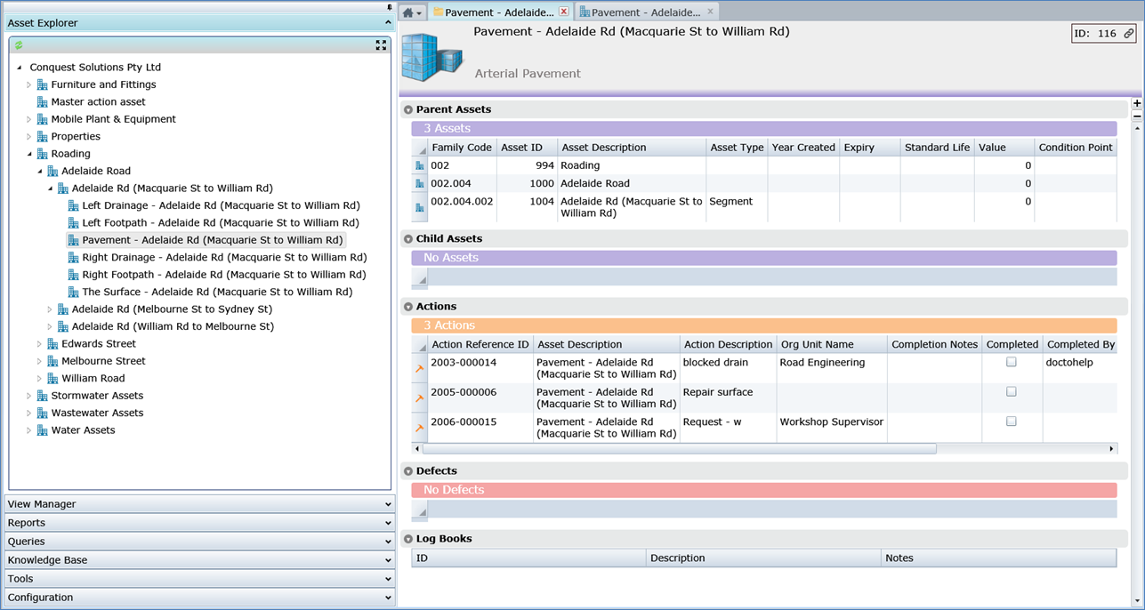Click the asset icon beside Edwards Street
Screen dimensions: 1145x610
52,344
